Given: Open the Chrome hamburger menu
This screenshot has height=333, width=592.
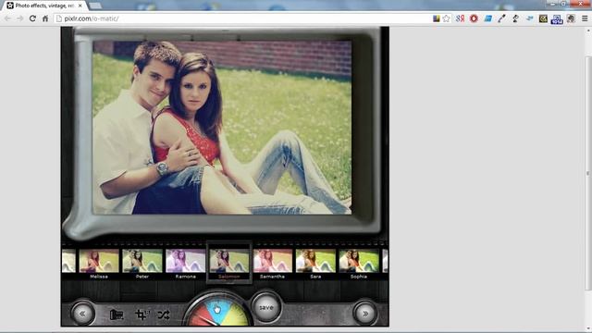Looking at the screenshot, I should pos(585,18).
